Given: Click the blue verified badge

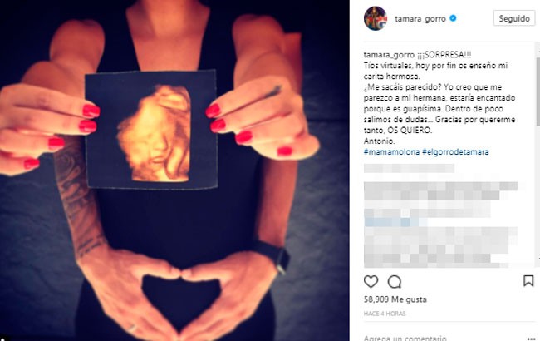Looking at the screenshot, I should pyautogui.click(x=454, y=18).
